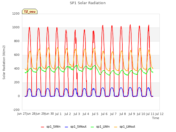Click the Jul 1 x-axis tick label
Image resolution: width=176 pixels, height=132 pixels.
pos(58,114)
